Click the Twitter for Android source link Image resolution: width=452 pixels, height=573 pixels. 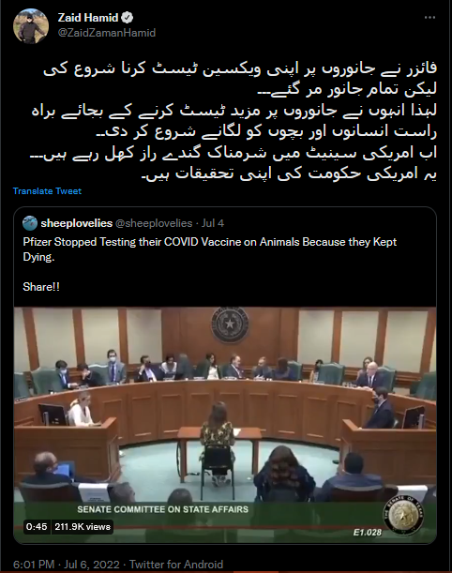point(176,565)
